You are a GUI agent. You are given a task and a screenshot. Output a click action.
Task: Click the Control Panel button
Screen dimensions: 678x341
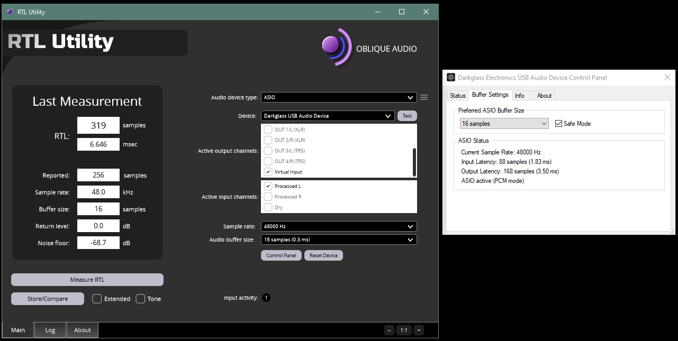(281, 255)
